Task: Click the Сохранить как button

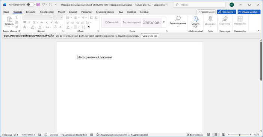Action: [x=150, y=36]
